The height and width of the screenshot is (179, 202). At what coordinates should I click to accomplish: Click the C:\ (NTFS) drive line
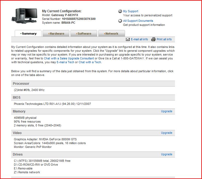pyautogui.click(x=42, y=161)
